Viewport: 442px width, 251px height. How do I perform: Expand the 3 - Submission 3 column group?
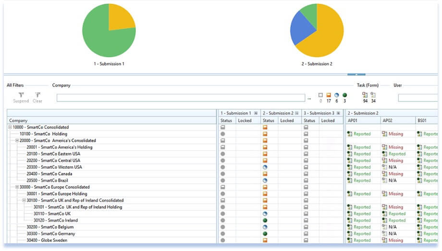pos(339,113)
